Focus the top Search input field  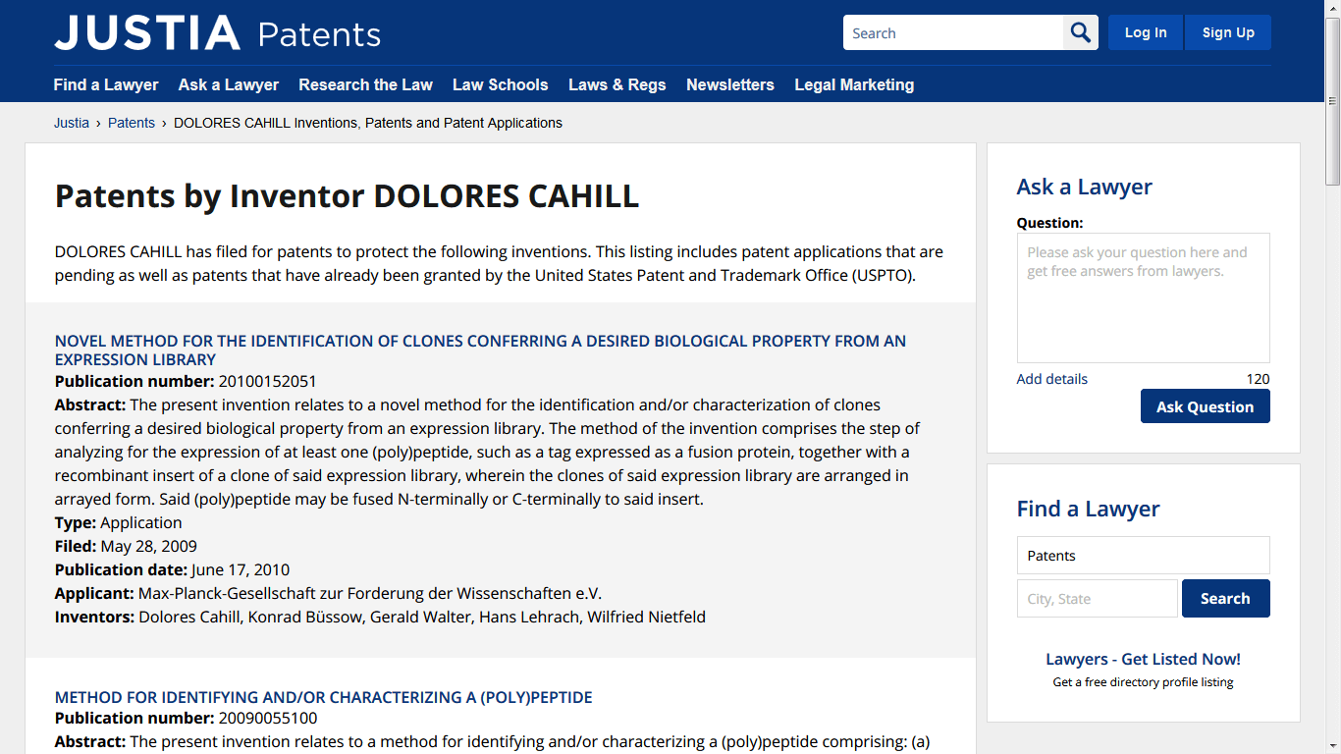(x=952, y=32)
